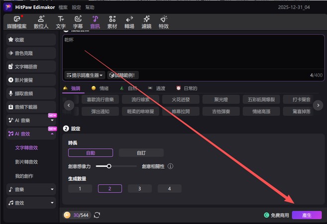Select 自動 automatic duration
327x224 pixels.
(91, 153)
